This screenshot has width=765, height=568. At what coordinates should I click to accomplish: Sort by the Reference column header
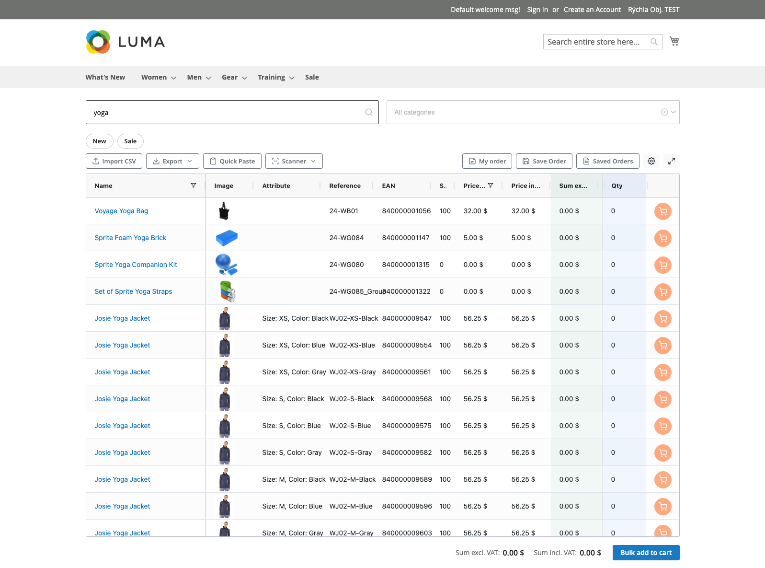[x=345, y=185]
